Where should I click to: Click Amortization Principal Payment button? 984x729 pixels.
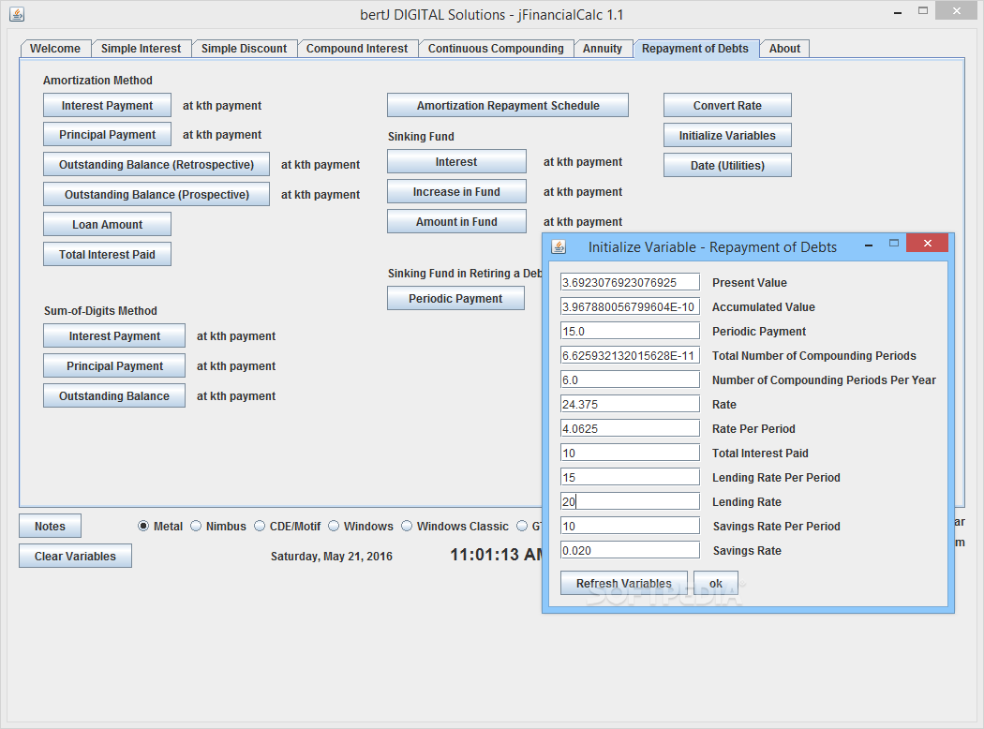coord(108,134)
